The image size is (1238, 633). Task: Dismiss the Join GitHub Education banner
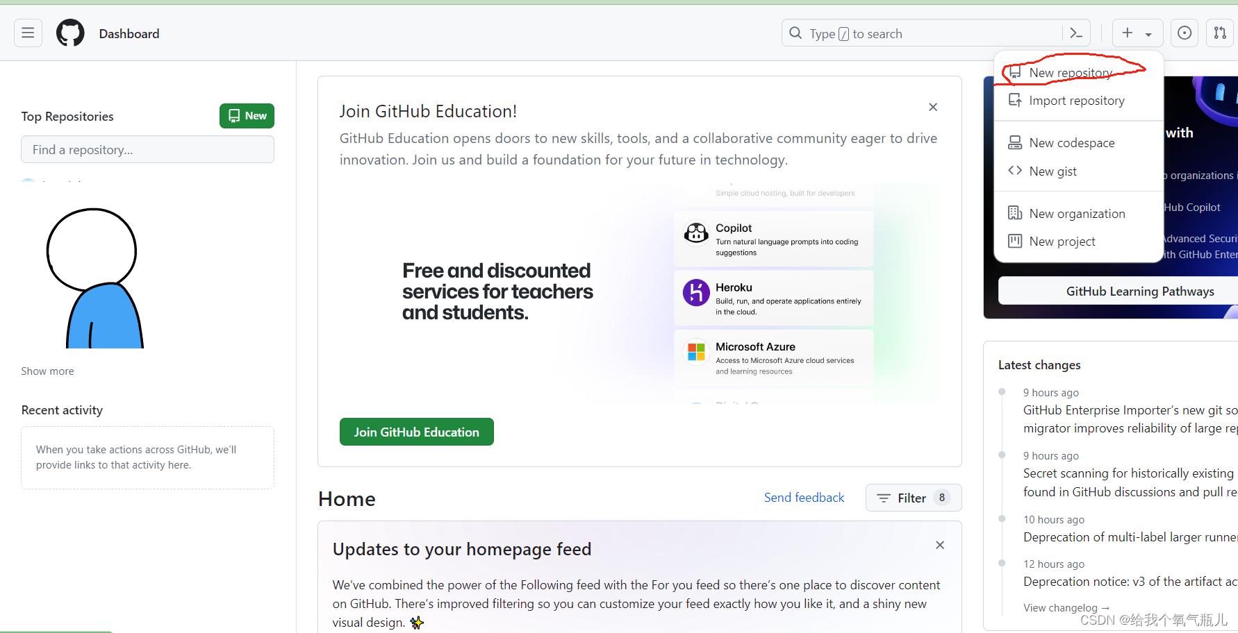click(x=932, y=107)
